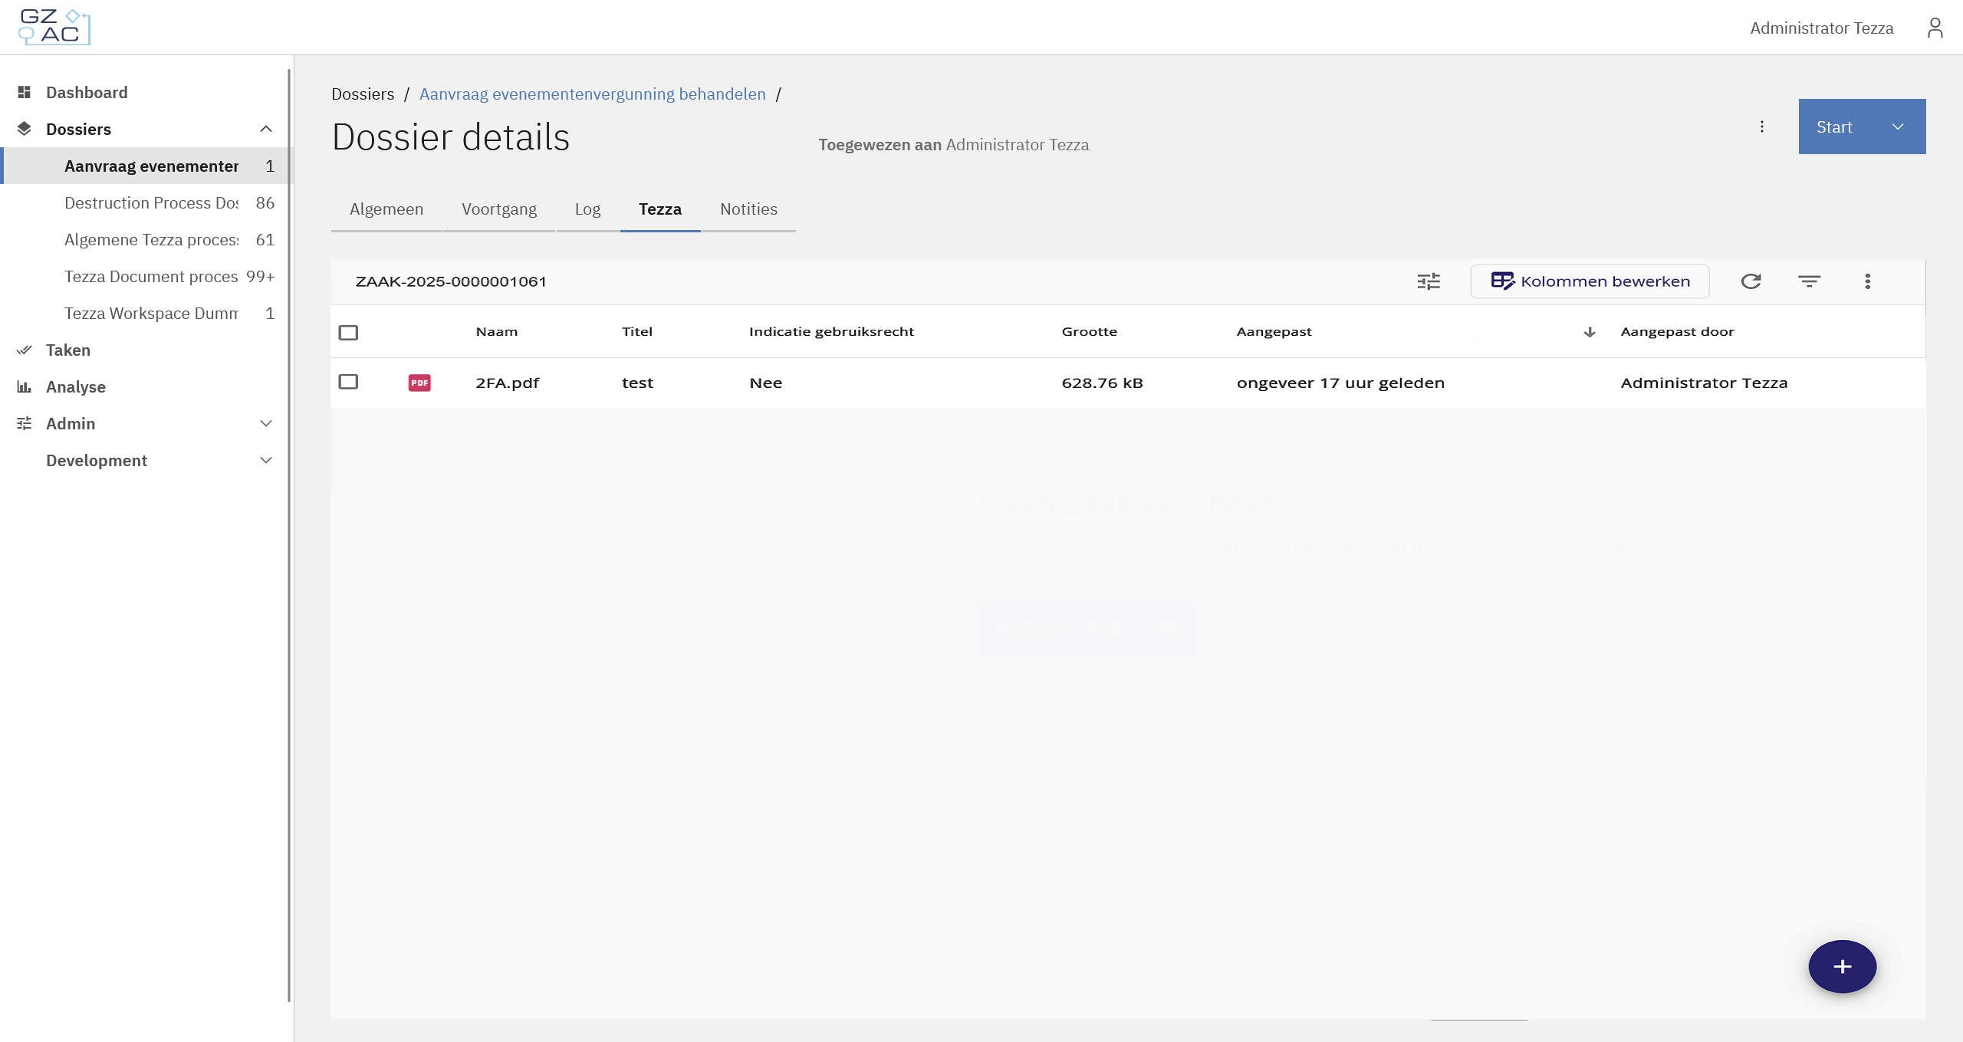Click Kolommen bewerken button
The image size is (1963, 1042).
(x=1590, y=281)
